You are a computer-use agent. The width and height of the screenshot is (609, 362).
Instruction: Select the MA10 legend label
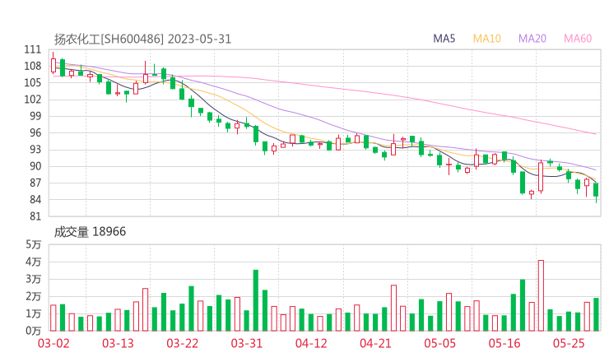[486, 39]
